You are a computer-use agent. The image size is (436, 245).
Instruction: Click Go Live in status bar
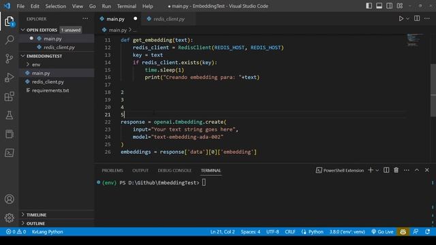(x=382, y=231)
